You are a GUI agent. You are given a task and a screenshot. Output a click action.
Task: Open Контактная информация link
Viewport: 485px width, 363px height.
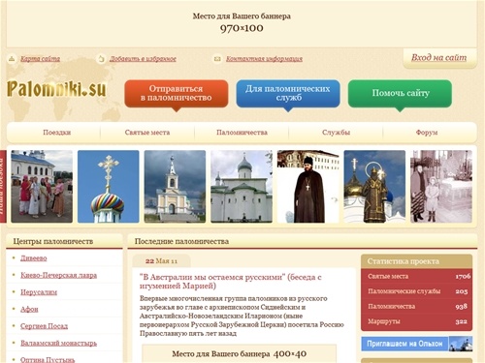tap(264, 59)
